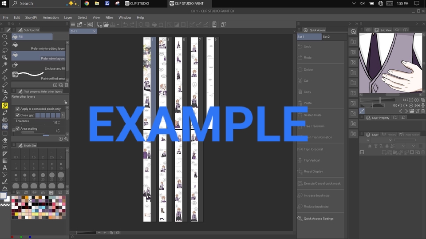
Task: Open the Sub Tool panel menu
Action: tap(14, 30)
